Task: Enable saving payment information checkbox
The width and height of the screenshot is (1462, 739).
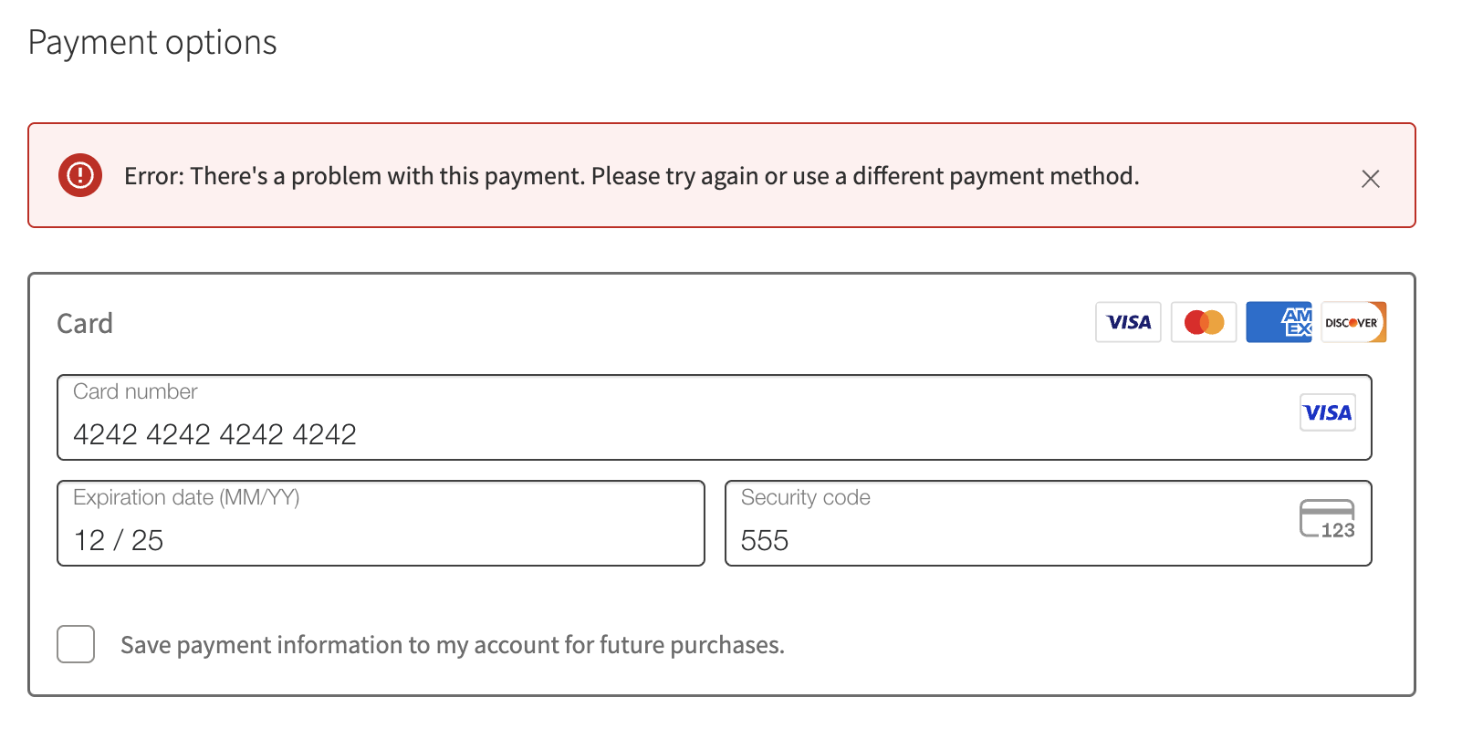Action: coord(76,644)
